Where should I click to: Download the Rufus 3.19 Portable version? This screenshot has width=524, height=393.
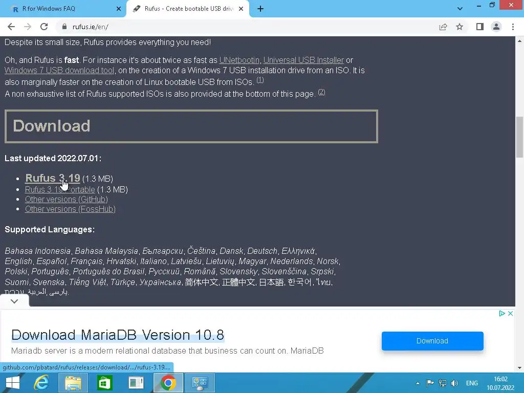[x=60, y=189]
